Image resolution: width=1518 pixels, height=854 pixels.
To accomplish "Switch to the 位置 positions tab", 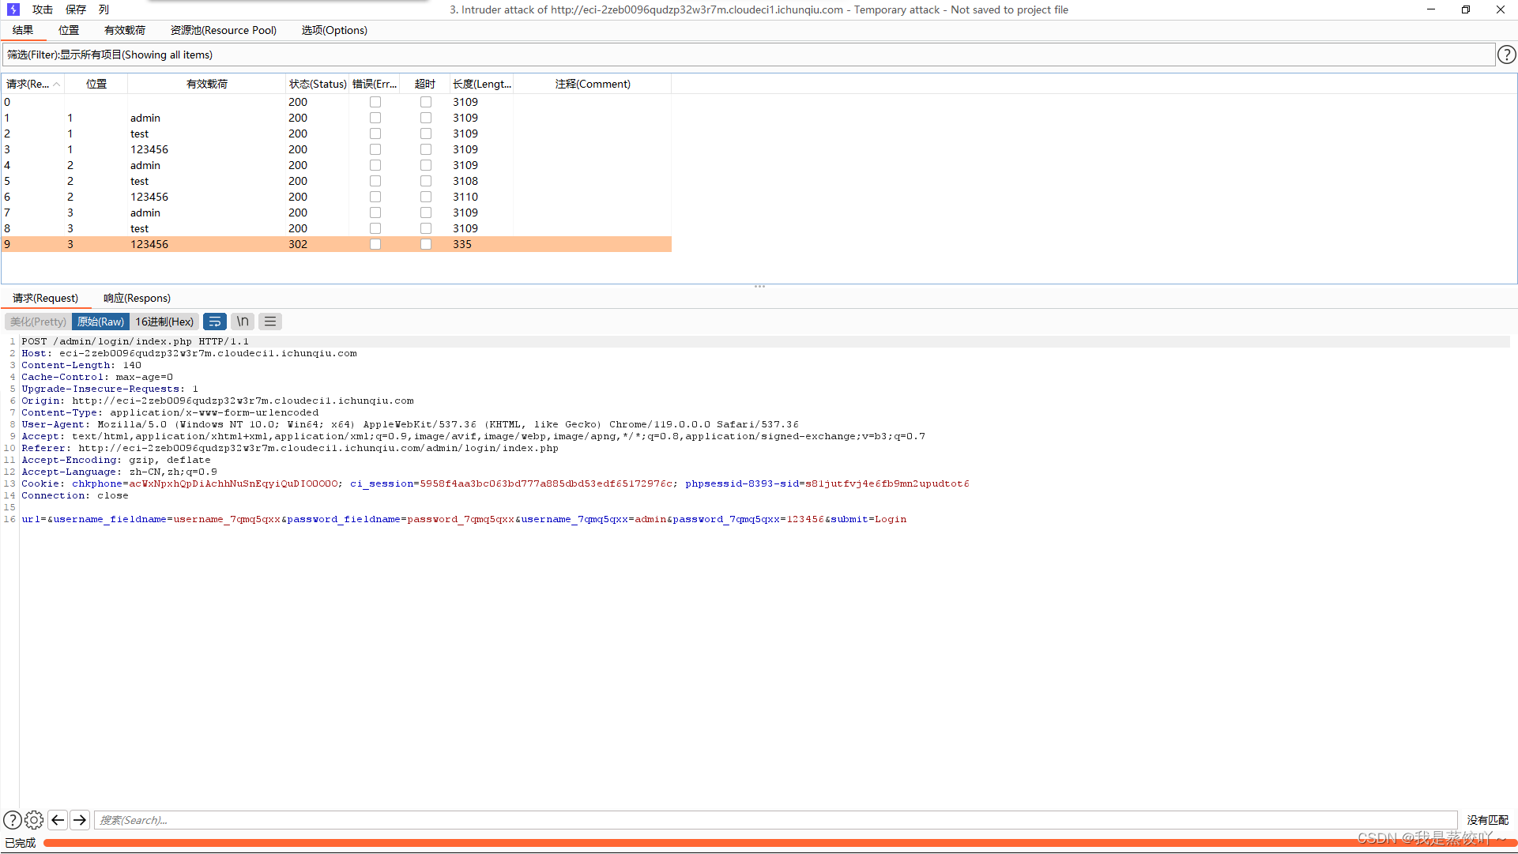I will tap(69, 30).
